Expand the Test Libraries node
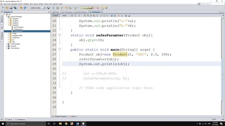The width and height of the screenshot is (225, 126). pos(7,48)
